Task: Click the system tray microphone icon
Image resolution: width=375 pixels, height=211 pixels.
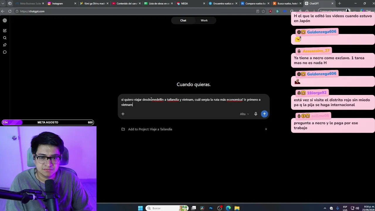Action: [337, 208]
